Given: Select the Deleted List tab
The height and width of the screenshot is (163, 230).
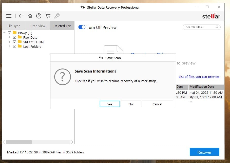Looking at the screenshot, I should coord(62,26).
